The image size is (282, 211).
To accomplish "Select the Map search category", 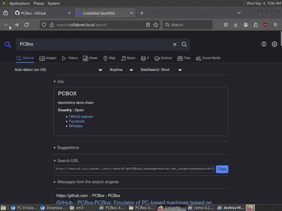I will click(109, 58).
